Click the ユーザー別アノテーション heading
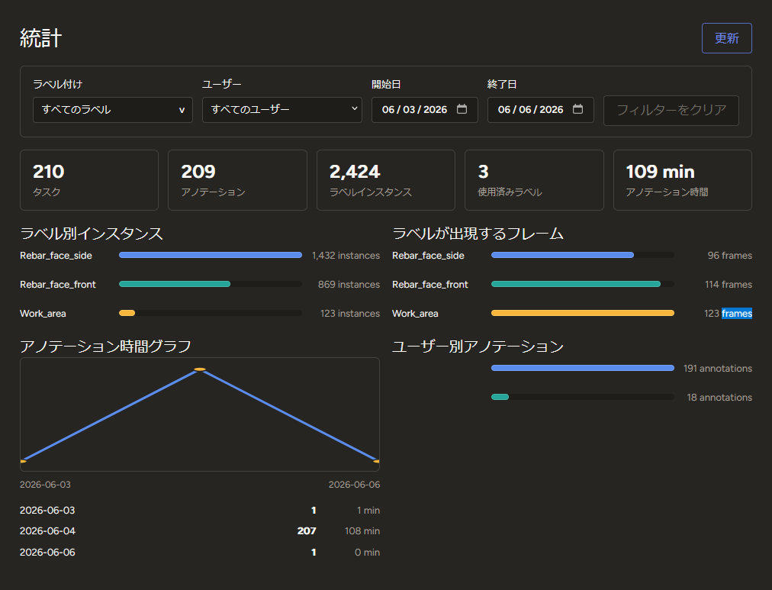 point(478,347)
